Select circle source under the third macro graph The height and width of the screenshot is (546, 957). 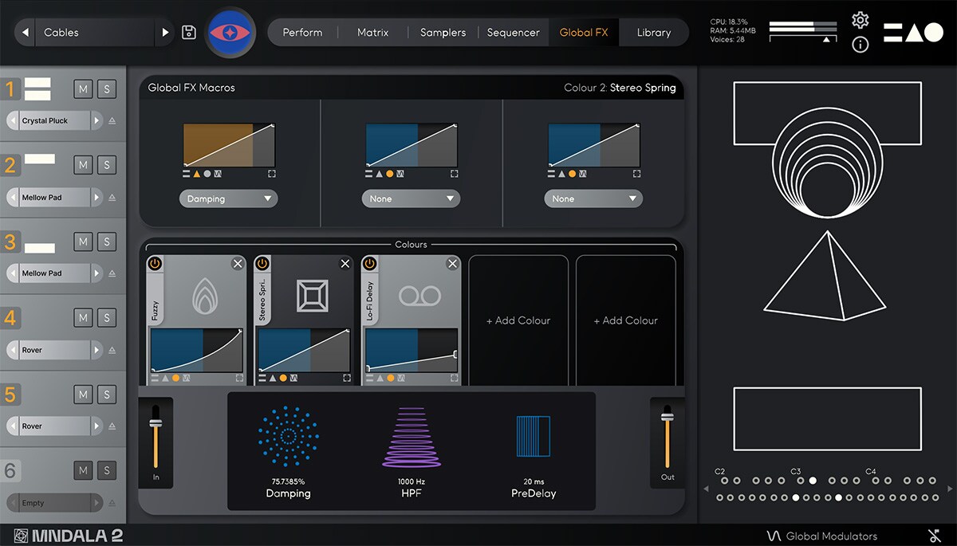(x=572, y=173)
